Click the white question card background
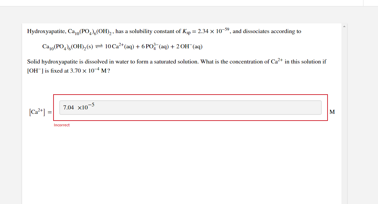378x204 pixels. (x=186, y=162)
